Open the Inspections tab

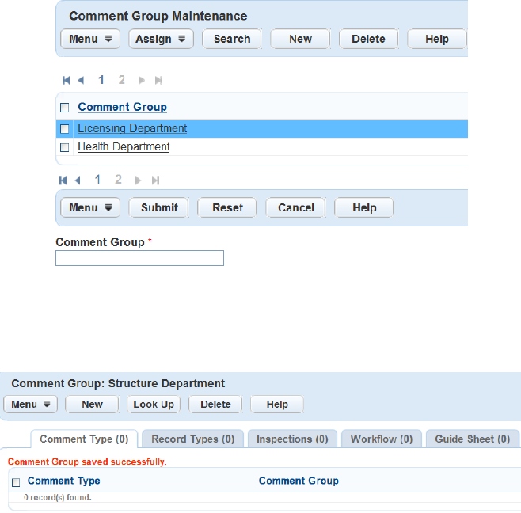pyautogui.click(x=292, y=439)
